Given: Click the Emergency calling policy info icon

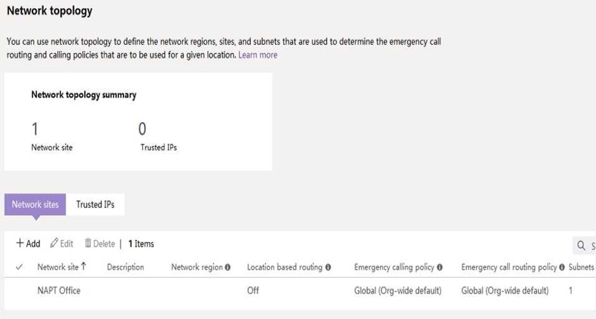Looking at the screenshot, I should (440, 267).
